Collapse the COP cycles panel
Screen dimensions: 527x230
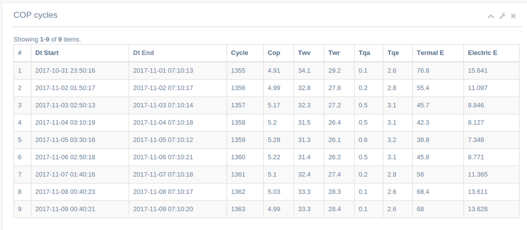491,16
